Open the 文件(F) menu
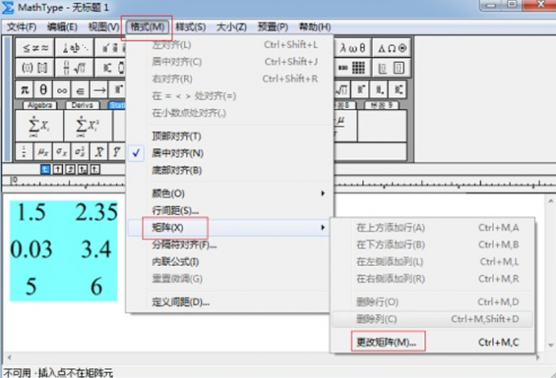Image resolution: width=556 pixels, height=378 pixels. pyautogui.click(x=21, y=27)
